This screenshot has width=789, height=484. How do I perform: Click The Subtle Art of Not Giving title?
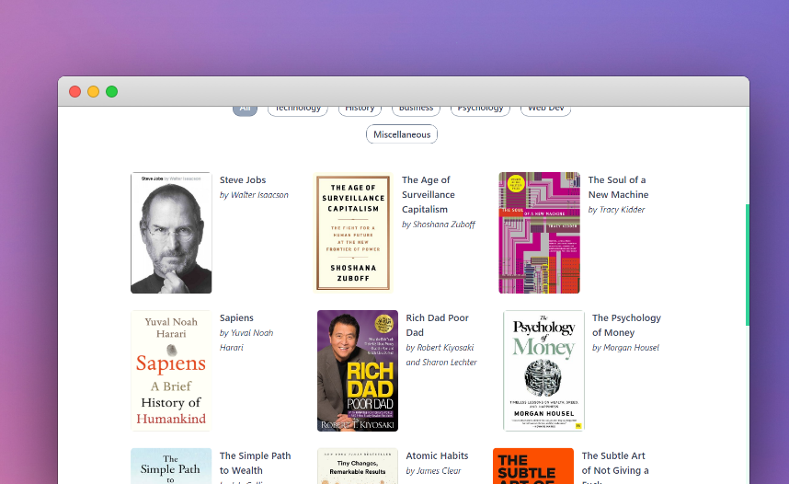click(615, 467)
